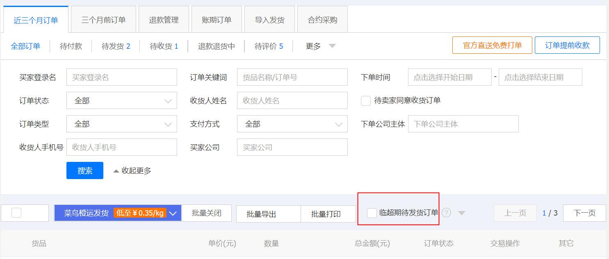The height and width of the screenshot is (259, 609).
Task: Click the 买家登录名 input field
Action: tap(121, 77)
